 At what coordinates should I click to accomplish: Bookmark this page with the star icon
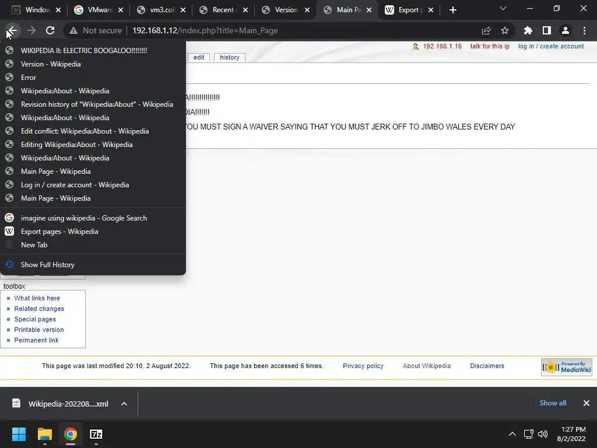click(x=505, y=30)
